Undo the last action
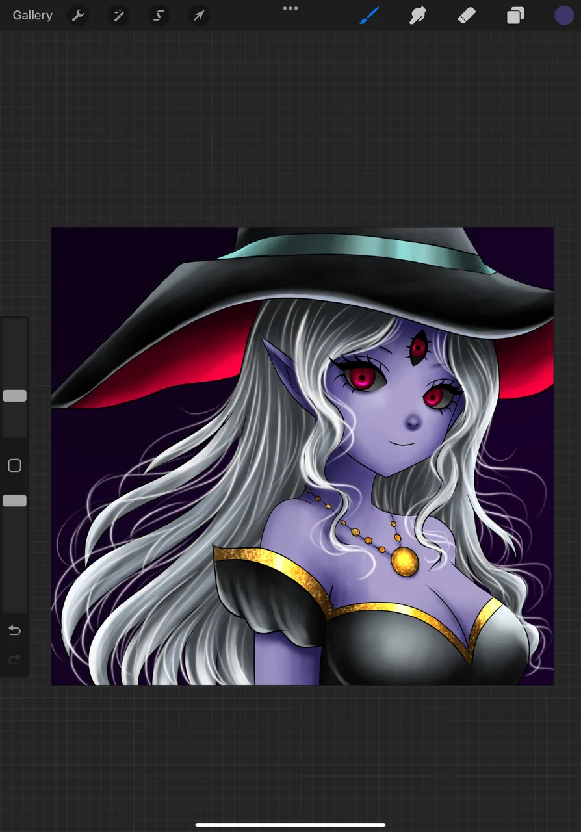581x832 pixels. [x=14, y=630]
